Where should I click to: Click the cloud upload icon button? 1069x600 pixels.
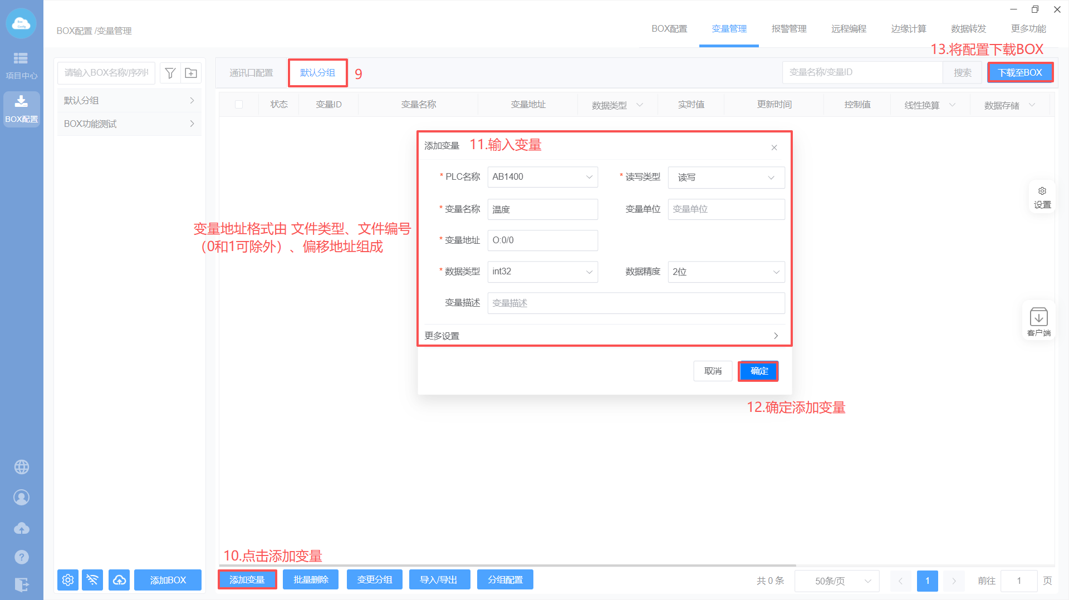[x=119, y=580]
